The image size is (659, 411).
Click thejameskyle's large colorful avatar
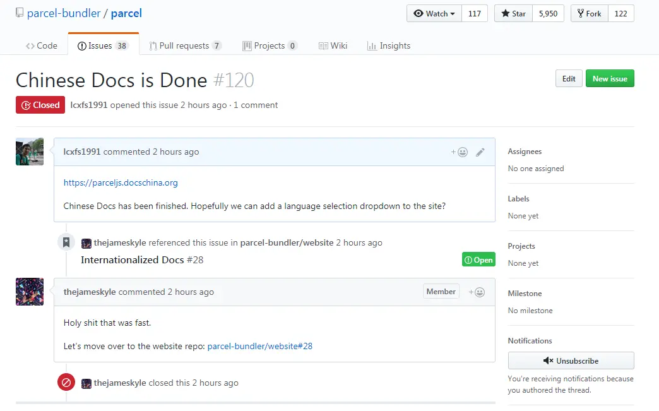30,292
